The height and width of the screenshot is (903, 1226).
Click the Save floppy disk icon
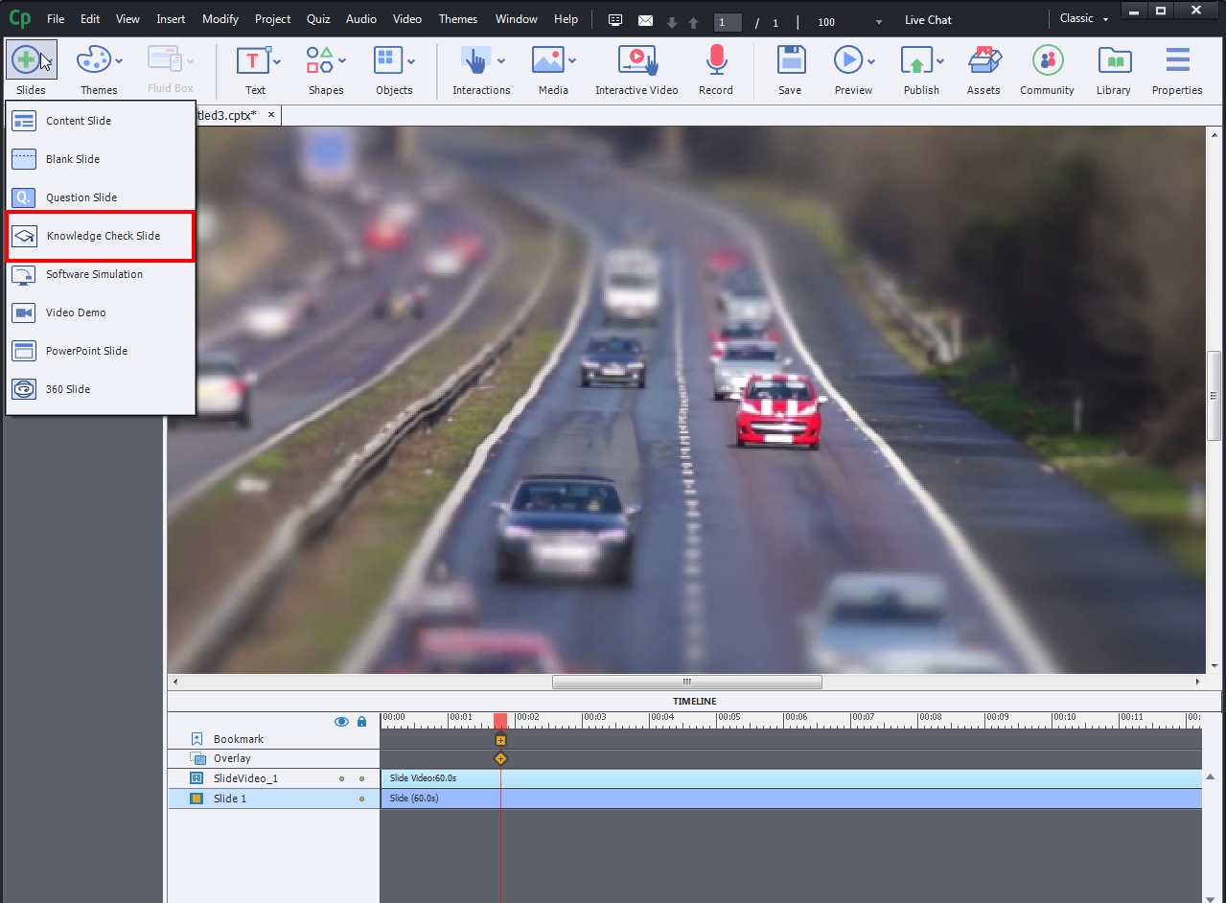pos(790,61)
